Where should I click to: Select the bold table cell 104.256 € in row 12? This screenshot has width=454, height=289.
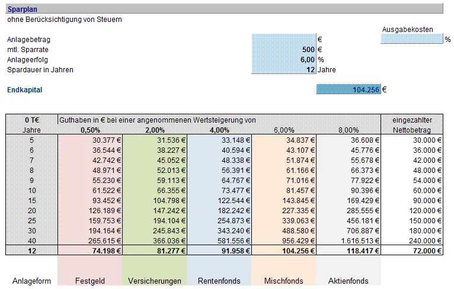(x=284, y=251)
